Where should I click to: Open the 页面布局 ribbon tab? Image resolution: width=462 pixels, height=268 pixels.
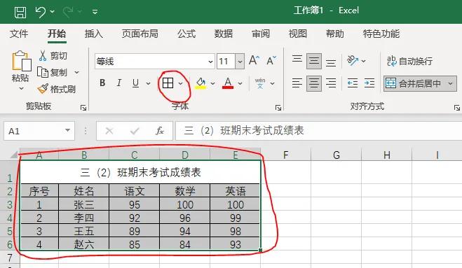[140, 34]
